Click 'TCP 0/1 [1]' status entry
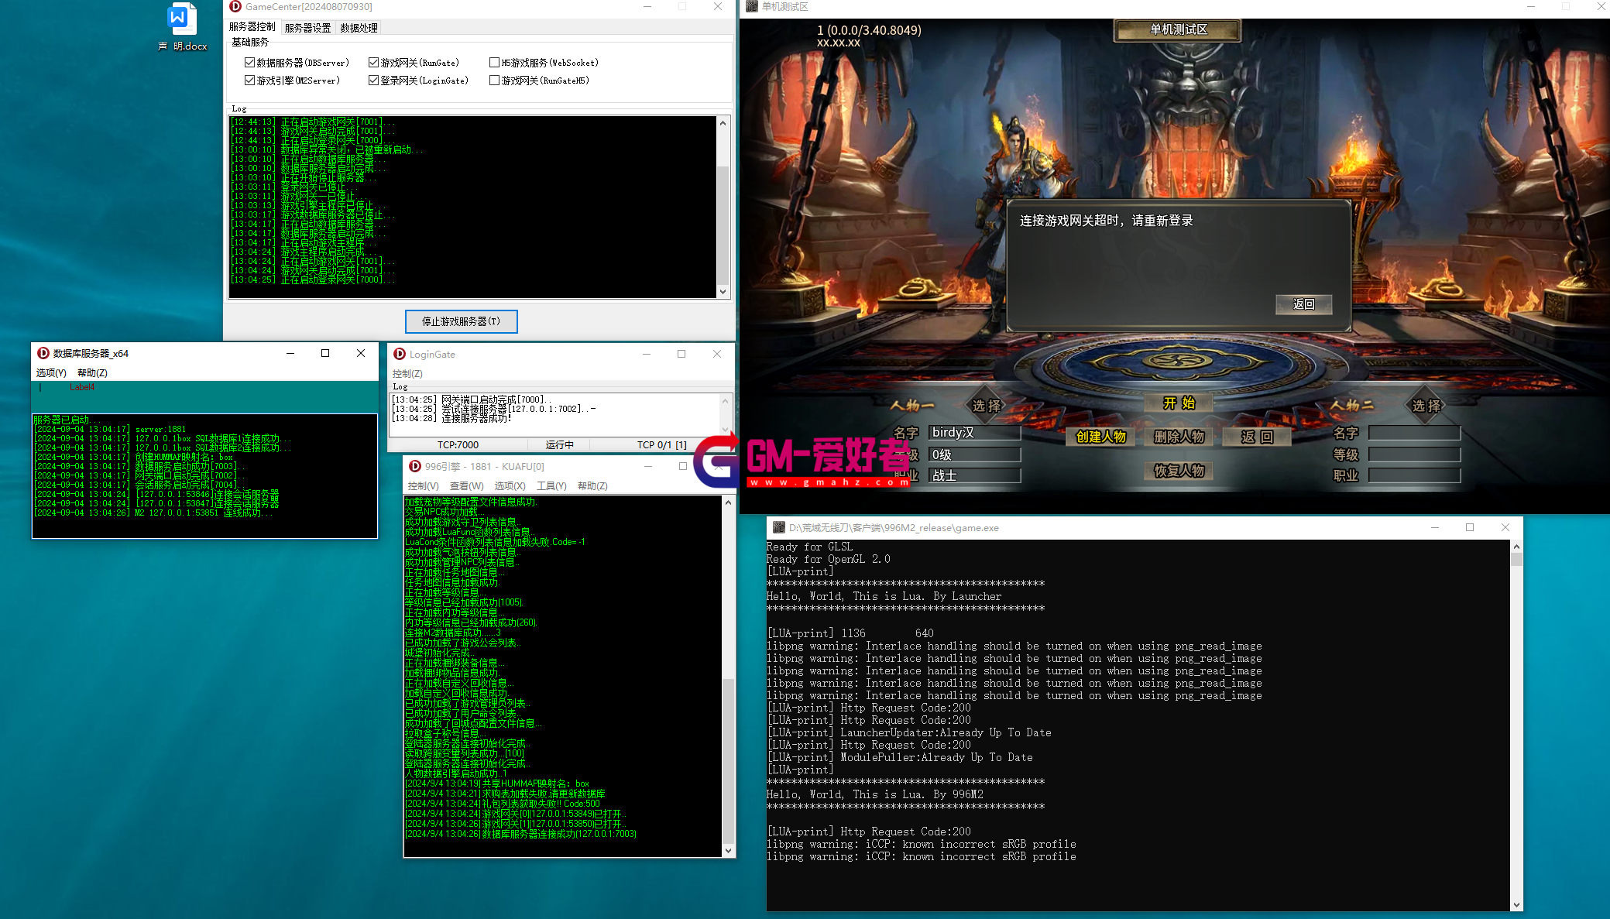The width and height of the screenshot is (1610, 919). [x=661, y=445]
